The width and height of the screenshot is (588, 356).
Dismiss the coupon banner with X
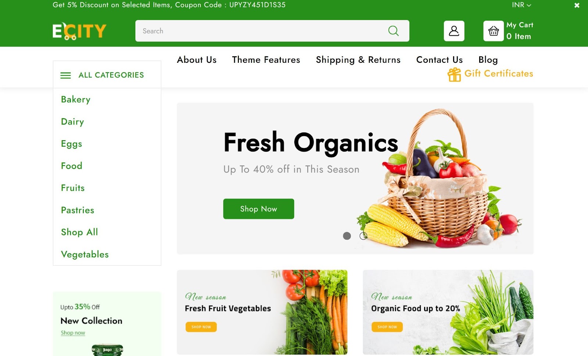(577, 5)
